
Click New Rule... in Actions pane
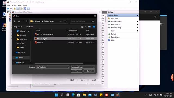[115, 18]
